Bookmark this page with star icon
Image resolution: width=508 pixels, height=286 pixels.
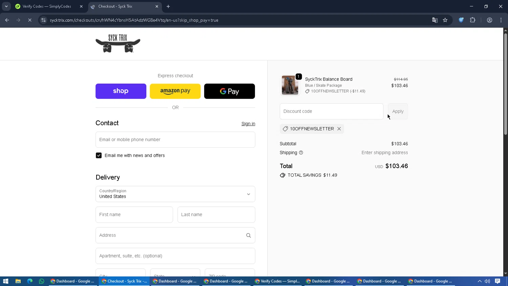pyautogui.click(x=445, y=20)
